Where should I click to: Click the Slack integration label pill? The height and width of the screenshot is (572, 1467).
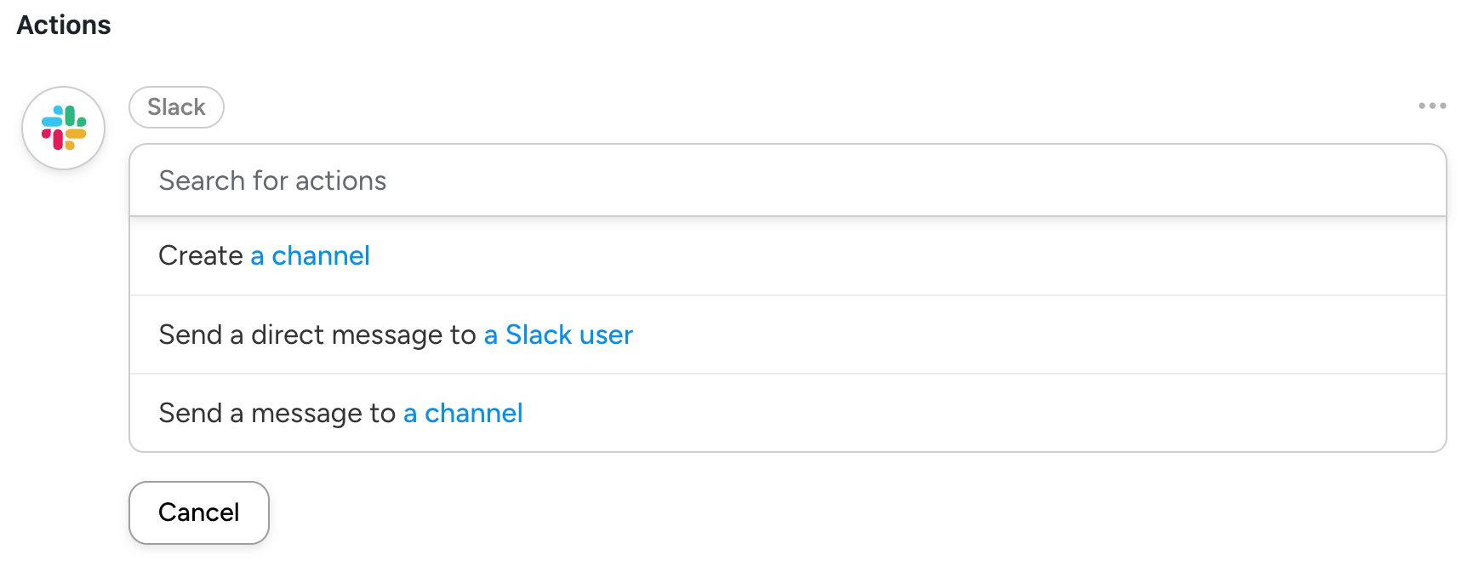click(x=176, y=107)
